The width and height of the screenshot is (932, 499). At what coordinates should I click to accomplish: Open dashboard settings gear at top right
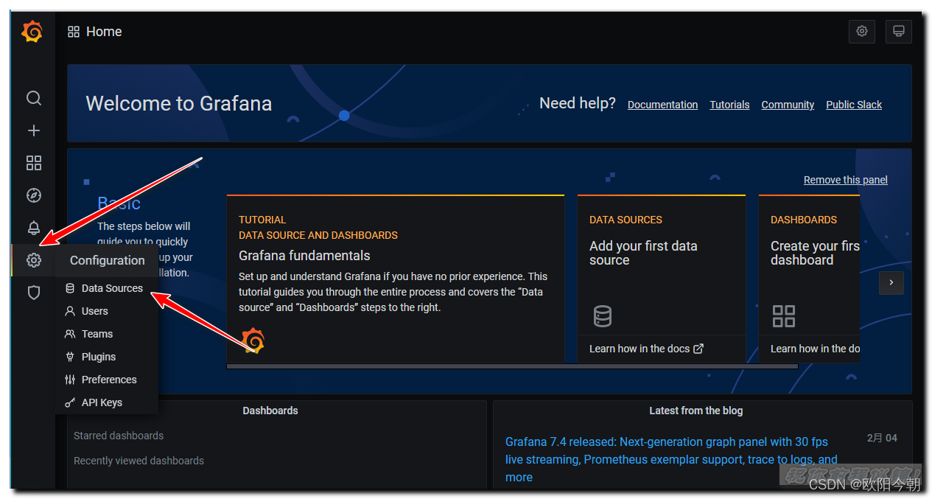tap(862, 32)
